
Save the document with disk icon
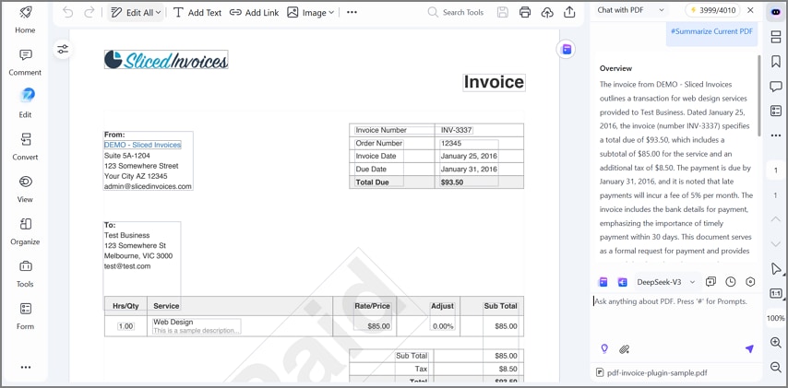(503, 13)
